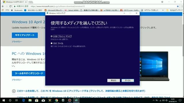184x103 pixels.
Task: Open the network icon in system tray
Action: pos(160,100)
